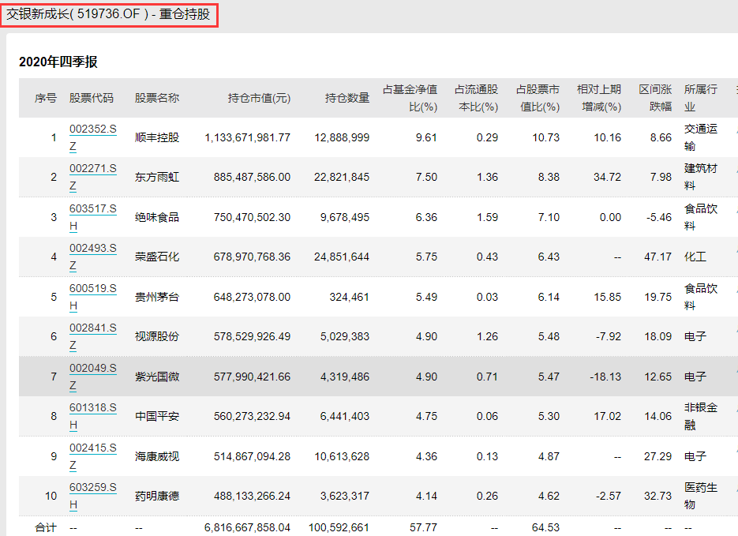Click the 股票代码 column header

92,98
